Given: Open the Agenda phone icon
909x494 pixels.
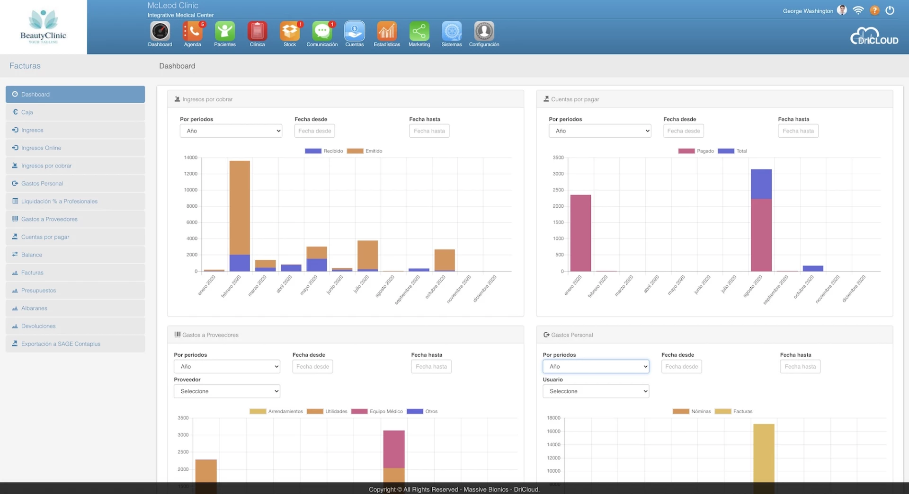Looking at the screenshot, I should pos(193,32).
